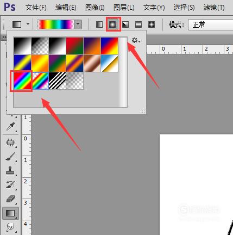Open the 图像(I) menu

[x=95, y=8]
